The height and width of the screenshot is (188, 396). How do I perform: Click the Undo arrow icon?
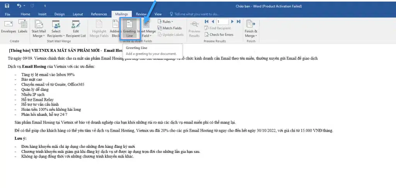coord(19,5)
